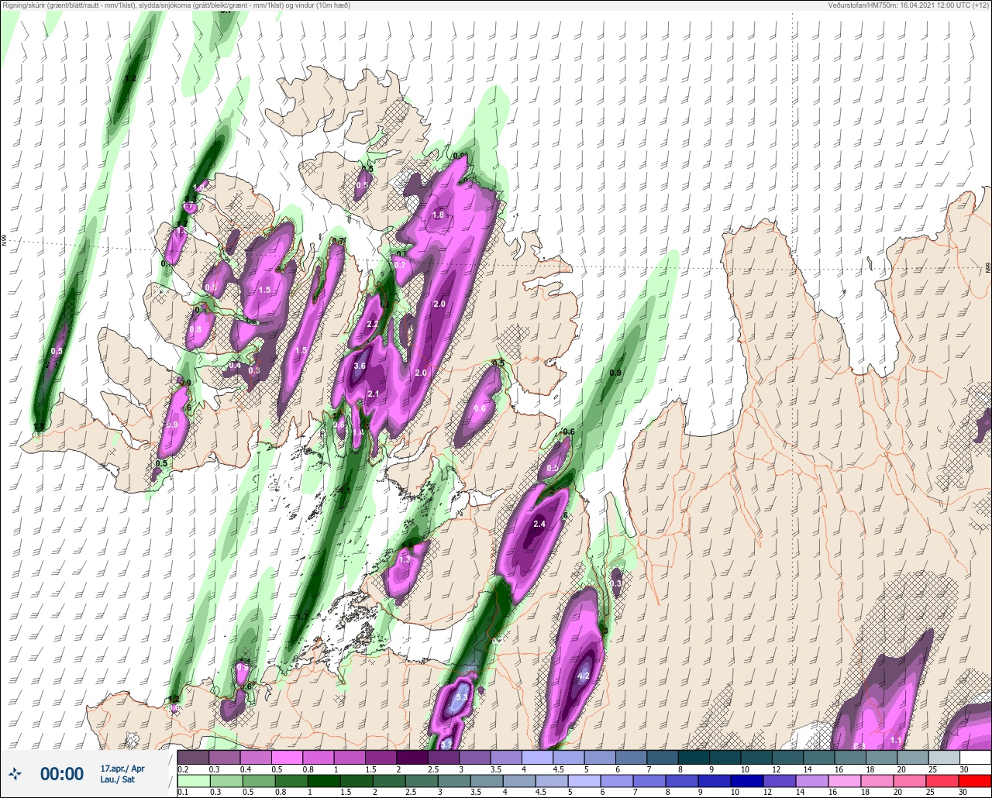
Task: Select the darkest purple 2 swatch in upper legend
Action: tap(412, 757)
